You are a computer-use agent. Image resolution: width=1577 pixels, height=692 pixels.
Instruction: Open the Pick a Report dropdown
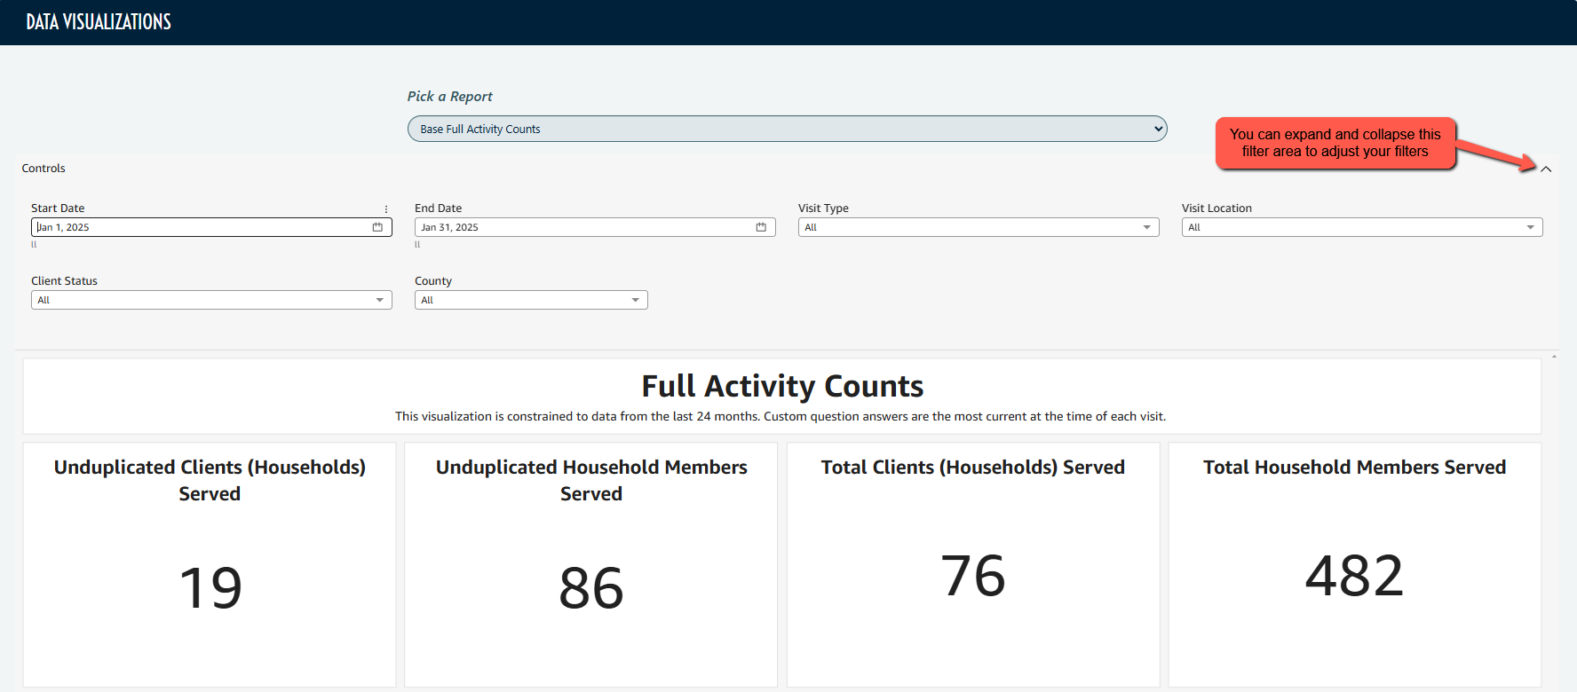point(787,129)
